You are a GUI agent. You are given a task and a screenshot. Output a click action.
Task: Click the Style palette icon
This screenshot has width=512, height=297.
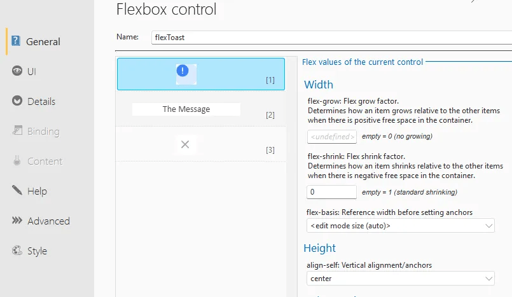coord(17,251)
